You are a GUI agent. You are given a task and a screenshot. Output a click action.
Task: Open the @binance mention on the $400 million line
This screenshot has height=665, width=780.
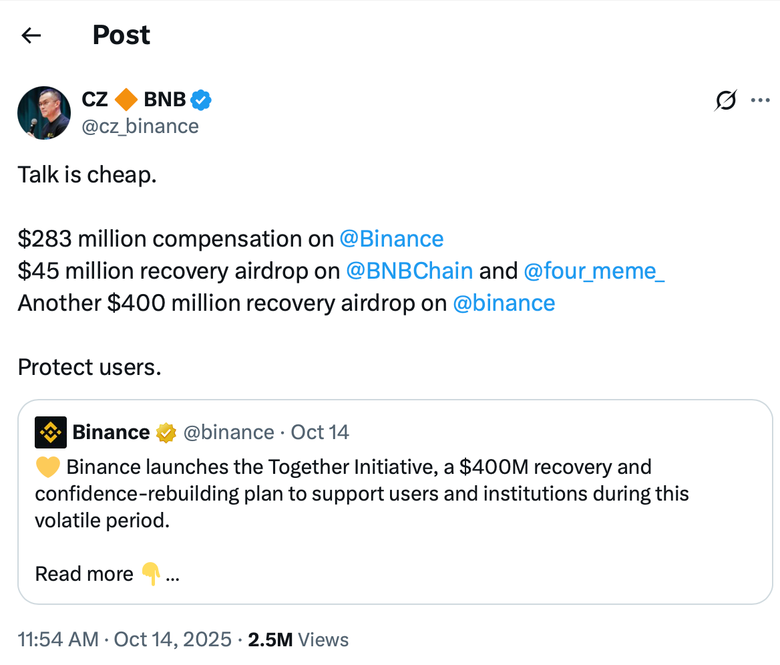504,303
